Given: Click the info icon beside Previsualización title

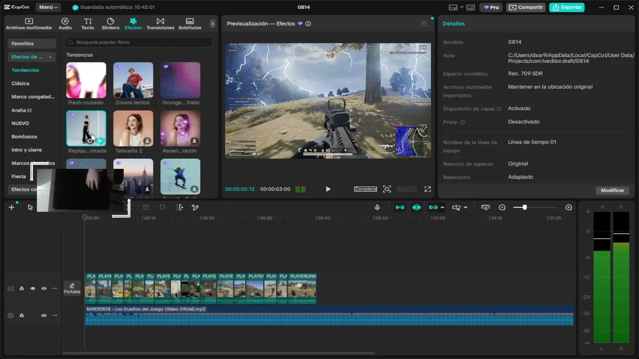Looking at the screenshot, I should (x=308, y=23).
